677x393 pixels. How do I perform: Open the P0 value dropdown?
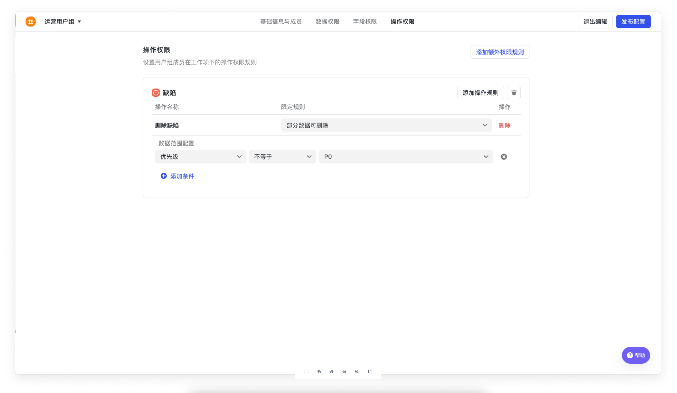[406, 157]
